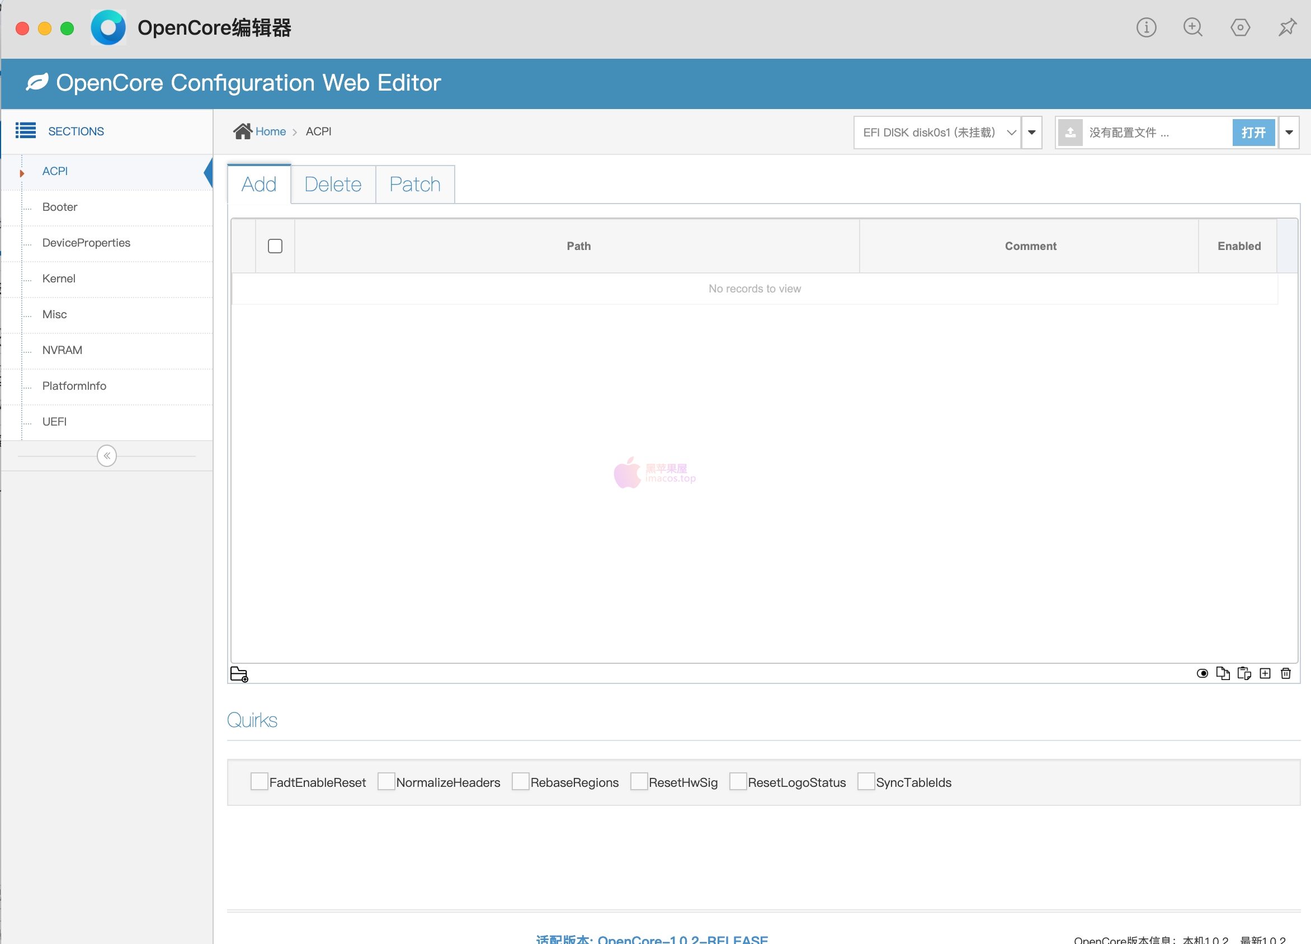The height and width of the screenshot is (944, 1311).
Task: Click the add folder icon below the table
Action: [x=239, y=674]
